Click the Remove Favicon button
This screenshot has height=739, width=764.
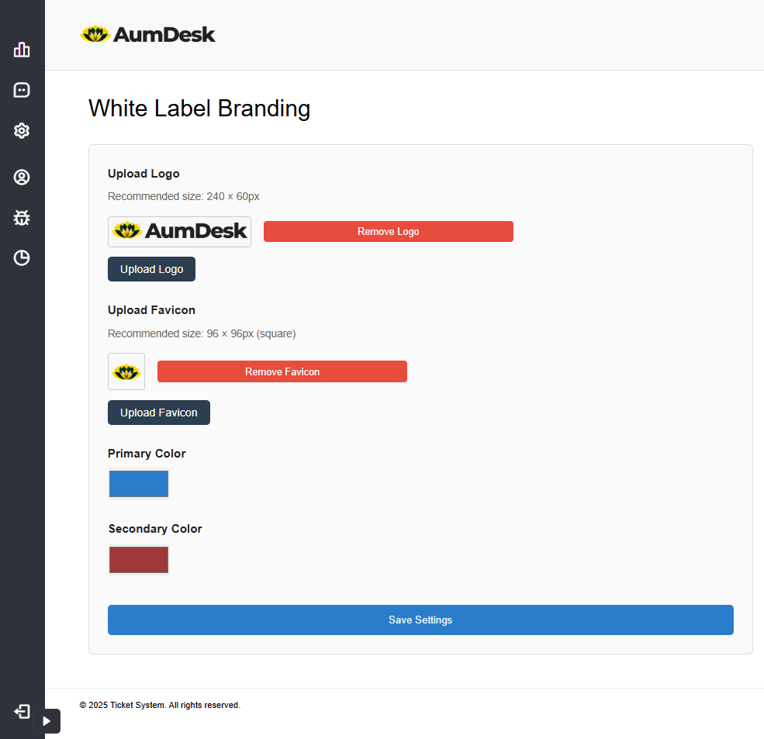click(282, 371)
